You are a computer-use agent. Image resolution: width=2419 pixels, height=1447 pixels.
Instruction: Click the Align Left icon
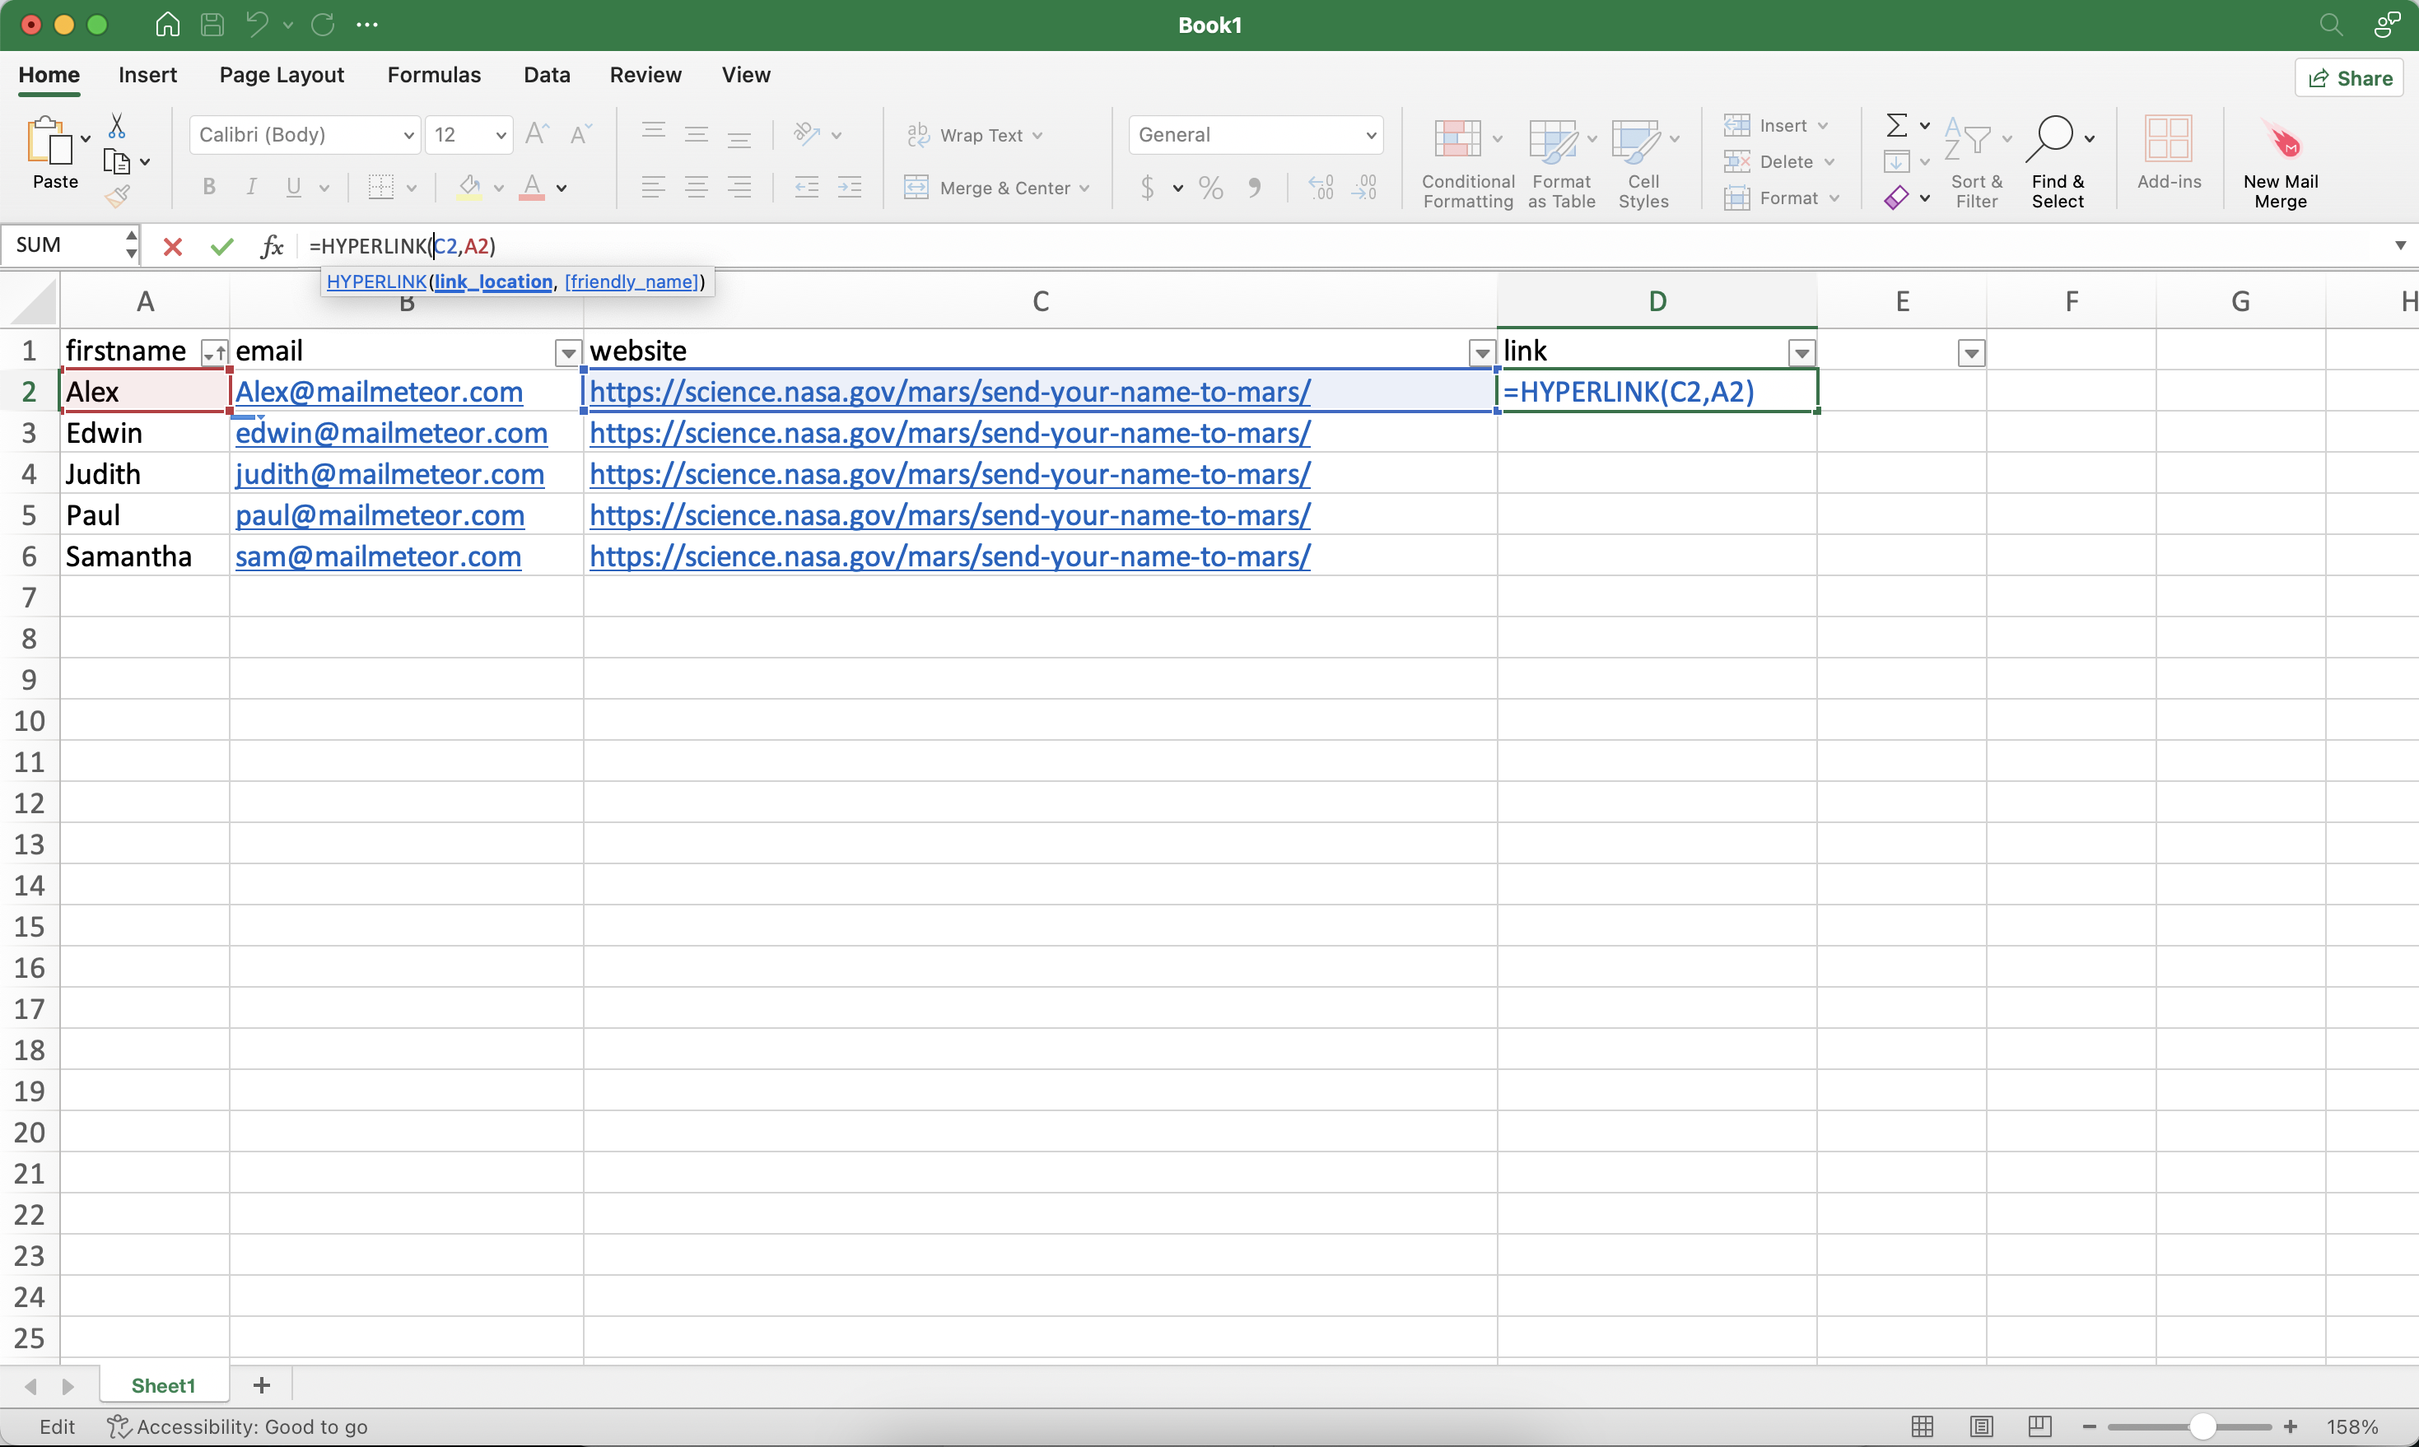click(654, 186)
